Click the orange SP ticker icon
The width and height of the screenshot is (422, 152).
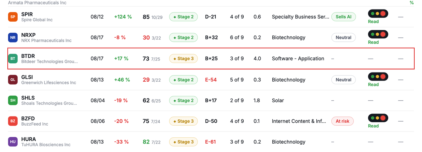(12, 17)
